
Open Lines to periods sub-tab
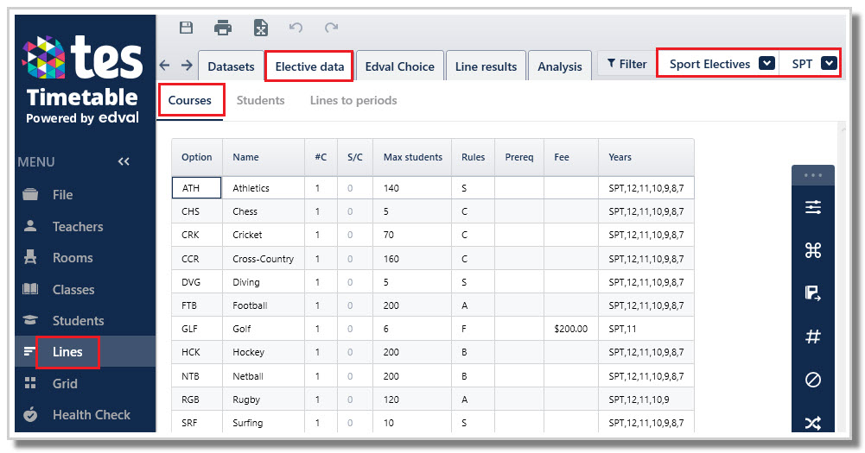353,100
